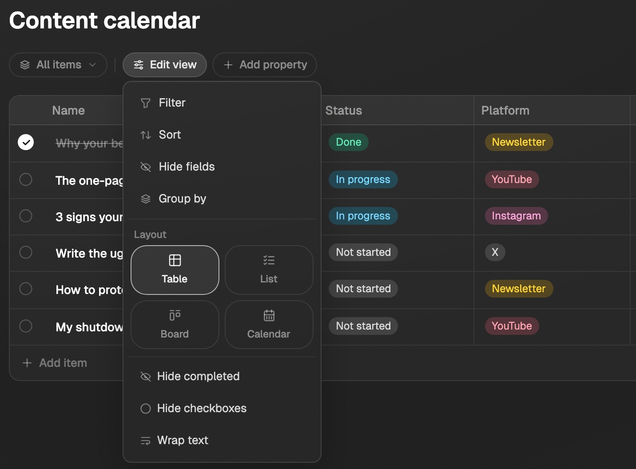Open the Instagram platform tag selector

pos(516,216)
